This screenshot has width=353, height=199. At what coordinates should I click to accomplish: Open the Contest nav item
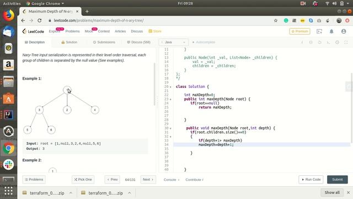click(x=104, y=32)
